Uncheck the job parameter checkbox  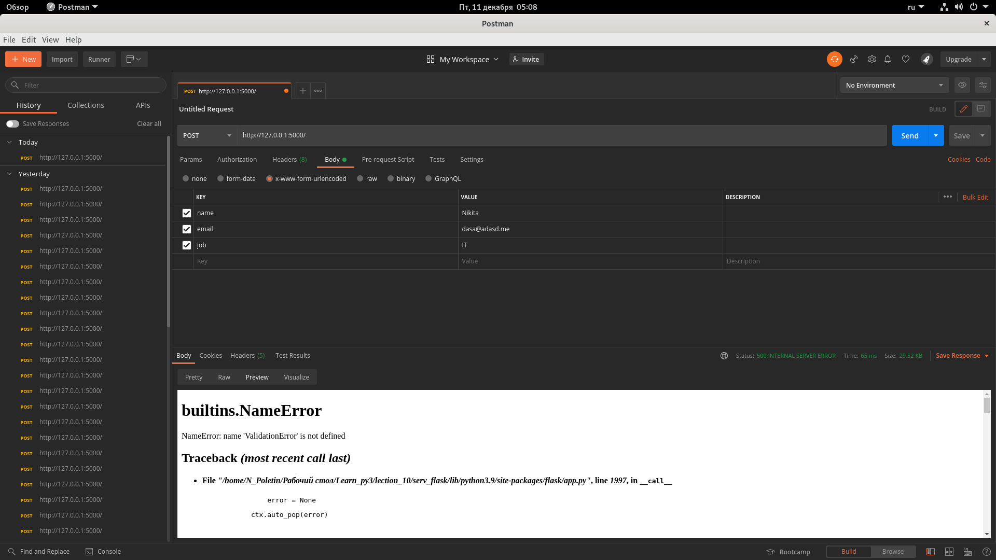pyautogui.click(x=187, y=245)
